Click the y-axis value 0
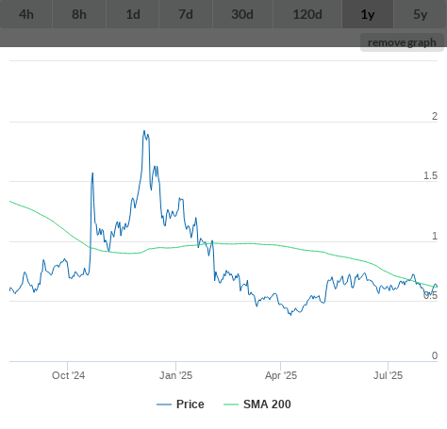This screenshot has height=429, width=447. (x=435, y=355)
